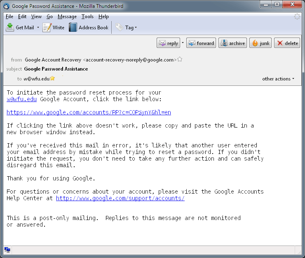Toggle yellow star beside w@wfu.edu recipient

[52, 78]
